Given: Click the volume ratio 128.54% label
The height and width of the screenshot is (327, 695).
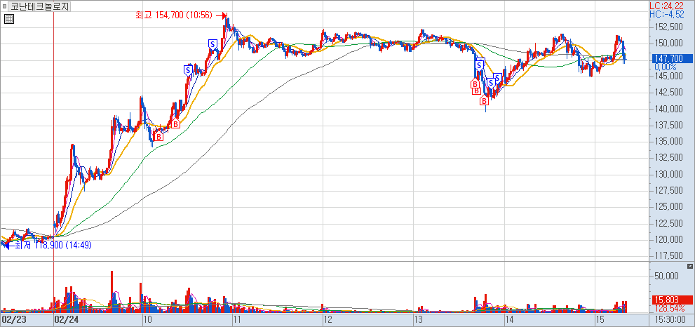Looking at the screenshot, I should (x=669, y=308).
